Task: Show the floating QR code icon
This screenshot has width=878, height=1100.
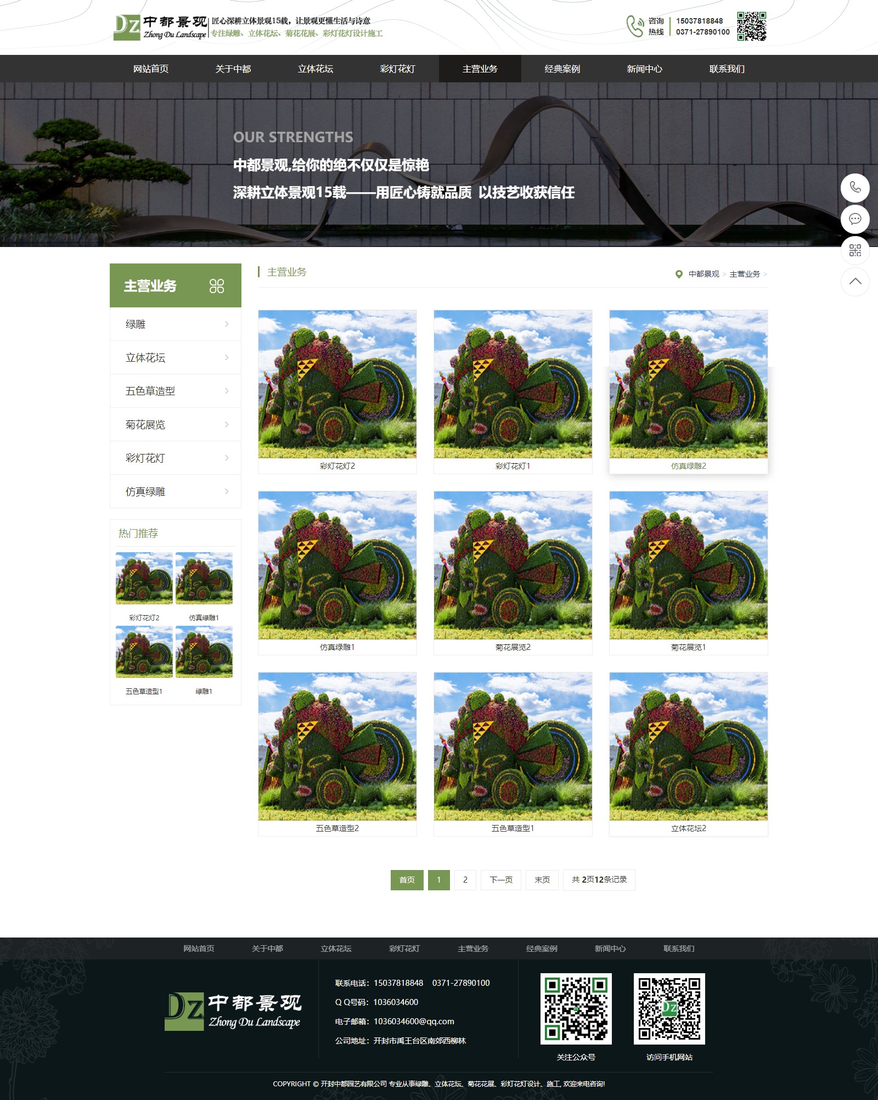Action: (x=855, y=251)
